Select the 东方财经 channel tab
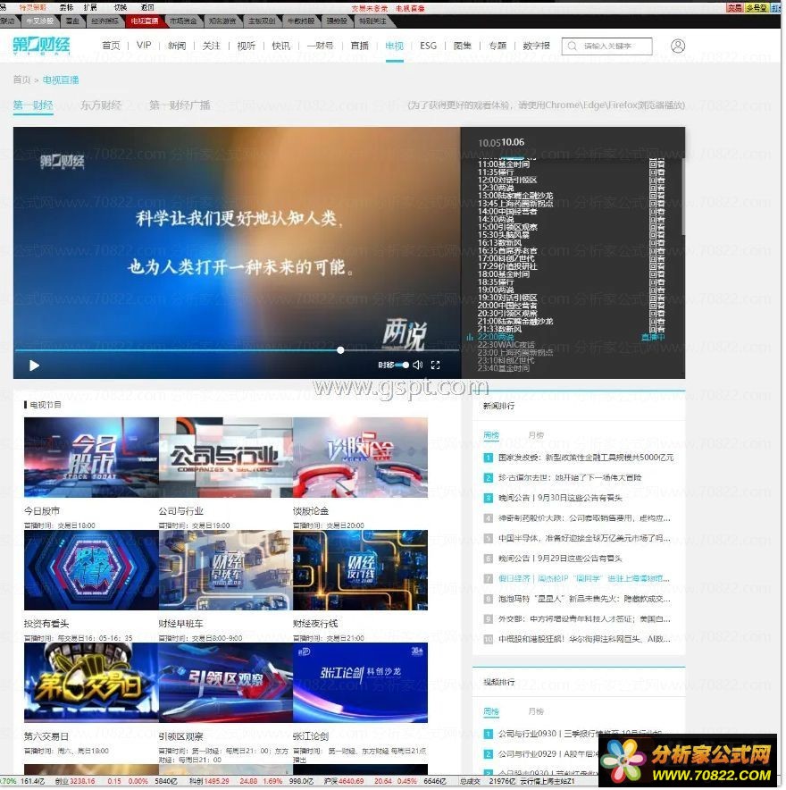This screenshot has width=786, height=790. (x=101, y=105)
